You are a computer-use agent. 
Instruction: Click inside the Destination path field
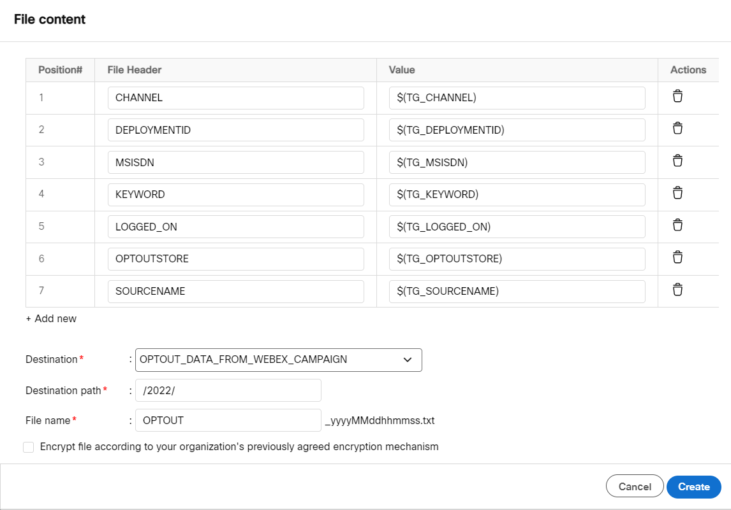(x=226, y=390)
